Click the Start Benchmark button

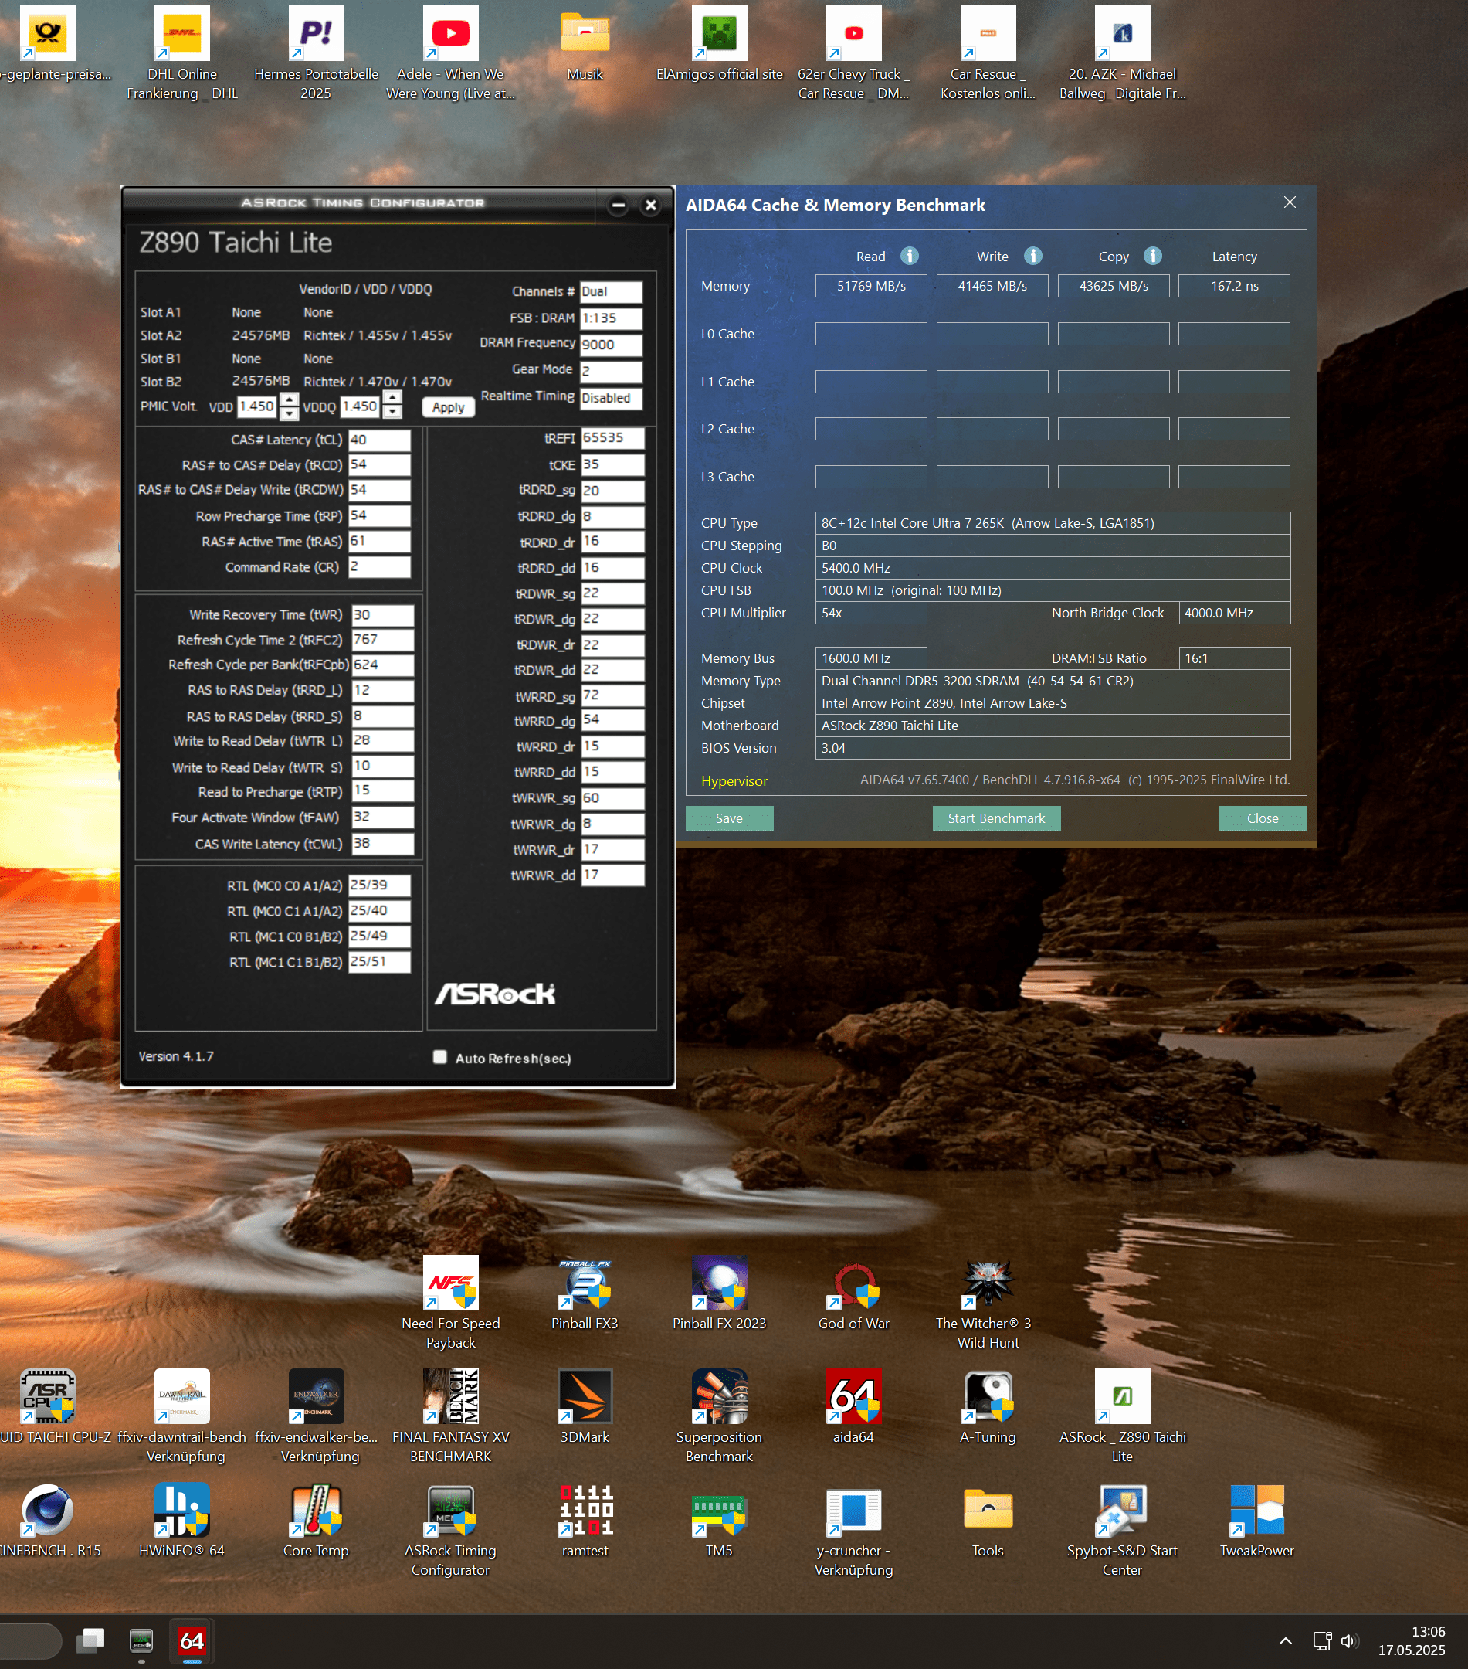[995, 818]
